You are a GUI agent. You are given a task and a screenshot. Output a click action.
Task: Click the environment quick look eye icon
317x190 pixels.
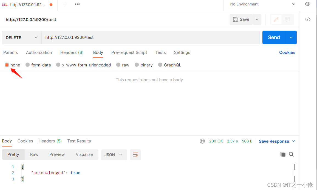click(307, 4)
